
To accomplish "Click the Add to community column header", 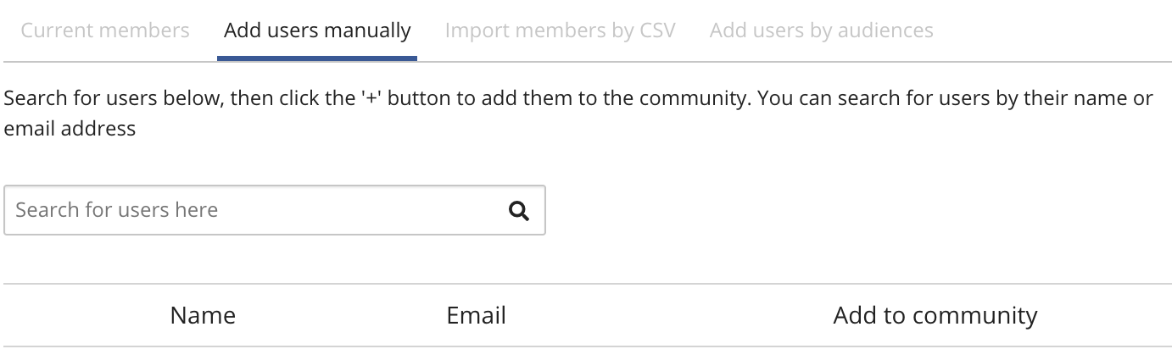I will [x=935, y=316].
